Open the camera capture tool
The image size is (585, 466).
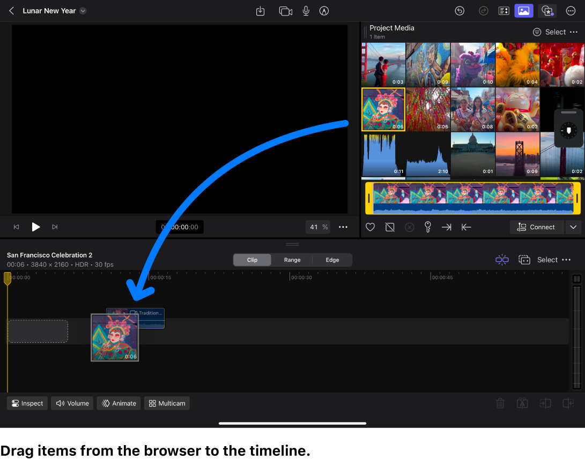click(x=285, y=11)
